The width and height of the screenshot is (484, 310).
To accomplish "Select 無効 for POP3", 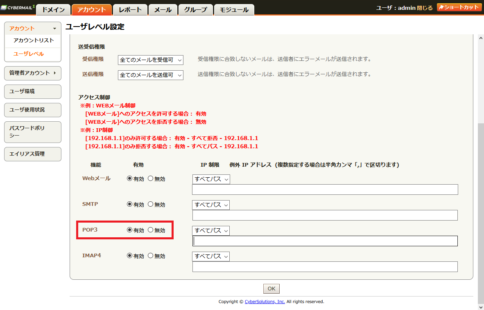I will click(x=150, y=230).
